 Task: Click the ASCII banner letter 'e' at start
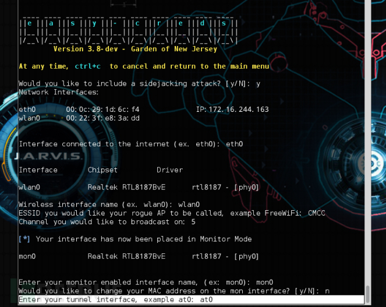[x=30, y=23]
